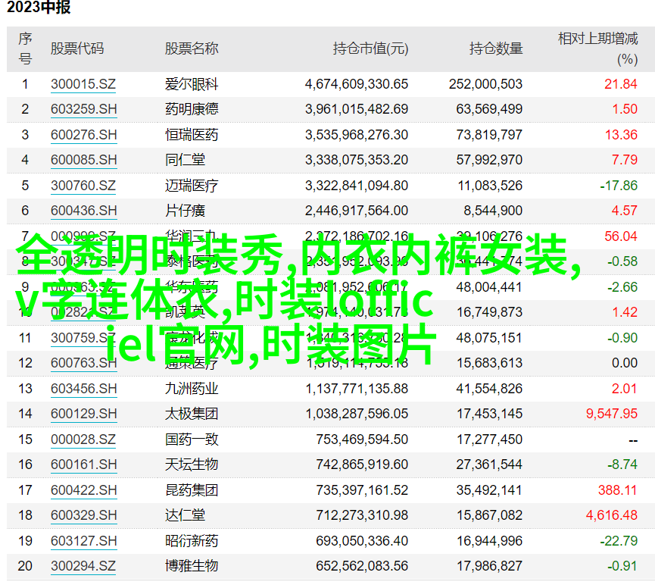Open stock code link 600436.SH
The height and width of the screenshot is (588, 655).
pos(83,211)
